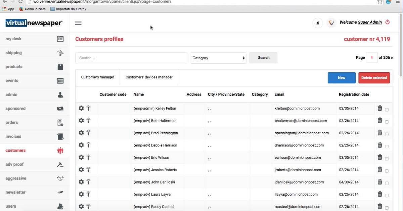403x211 pixels.
Task: Switch to Customers' devices manager tab
Action: point(149,77)
